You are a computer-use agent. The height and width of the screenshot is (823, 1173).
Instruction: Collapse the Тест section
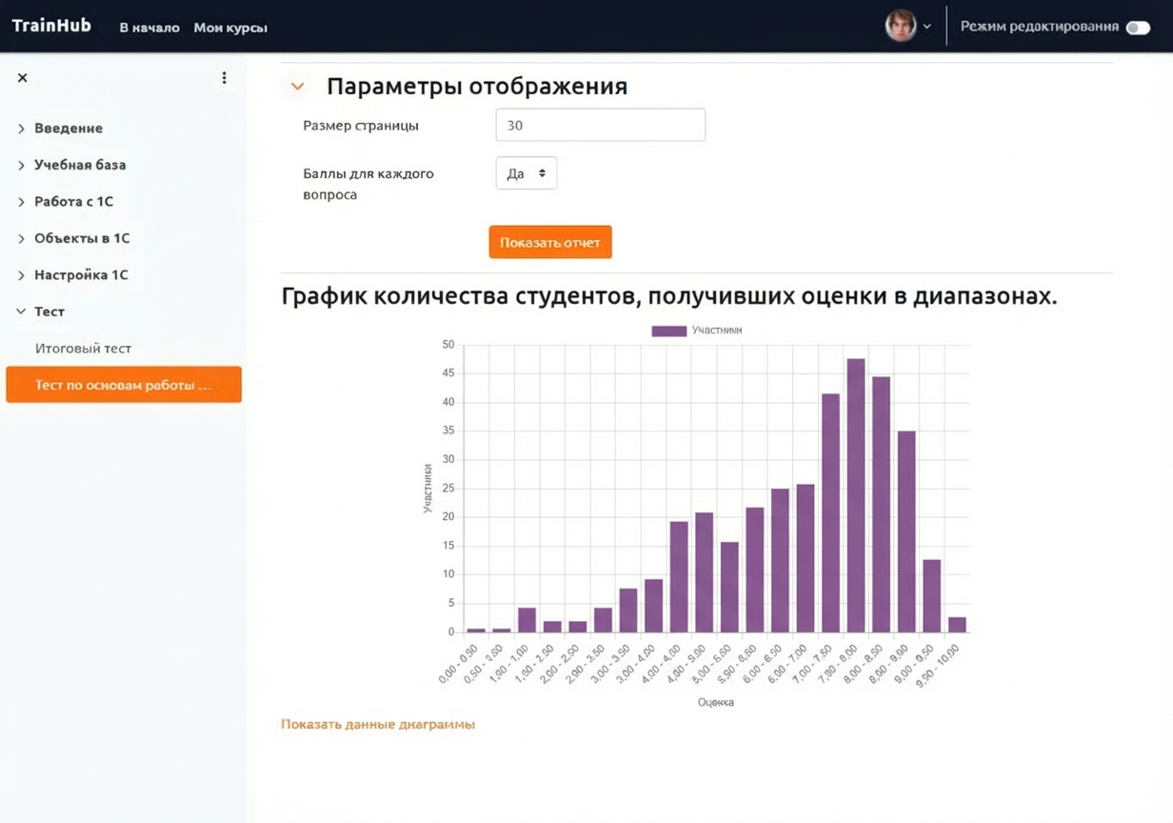pos(19,311)
